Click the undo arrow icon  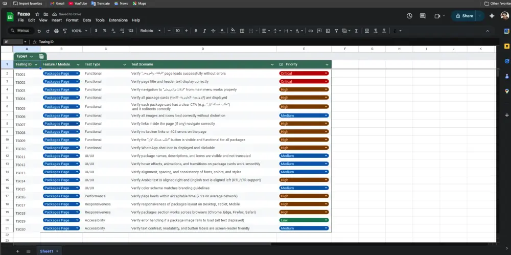pos(40,31)
